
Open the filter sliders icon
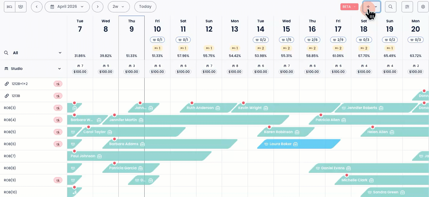[407, 7]
